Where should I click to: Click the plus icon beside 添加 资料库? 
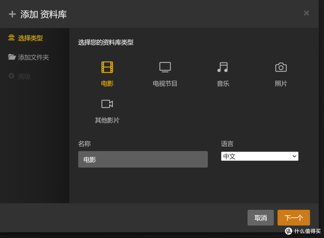[12, 14]
